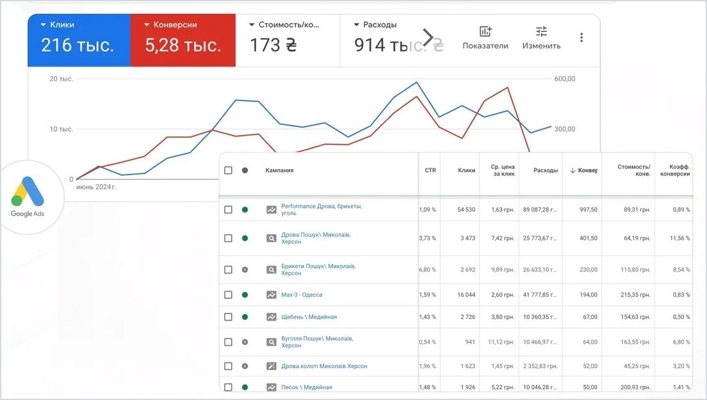Open campaign Дрова колоті Миколаїв Херсон
This screenshot has height=400, width=707.
point(324,366)
